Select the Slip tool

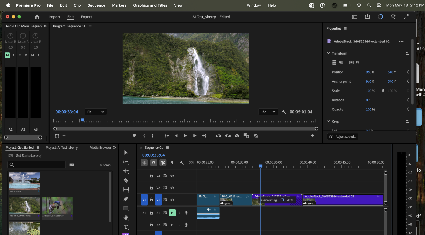126,190
